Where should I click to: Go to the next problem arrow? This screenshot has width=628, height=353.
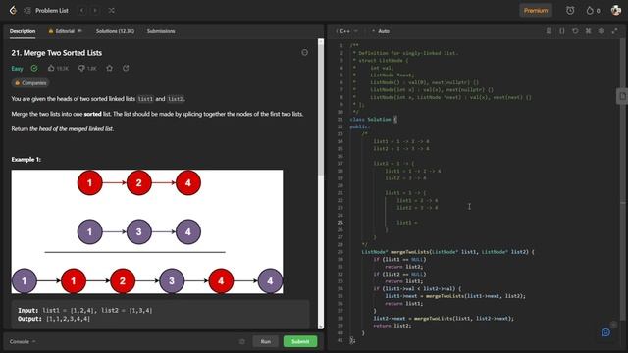coord(95,11)
